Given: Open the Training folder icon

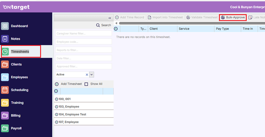Looking at the screenshot, I should click(5, 103).
